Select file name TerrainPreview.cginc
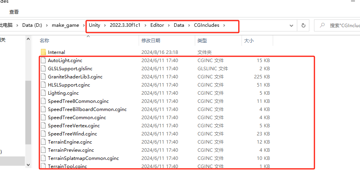 tap(71, 150)
